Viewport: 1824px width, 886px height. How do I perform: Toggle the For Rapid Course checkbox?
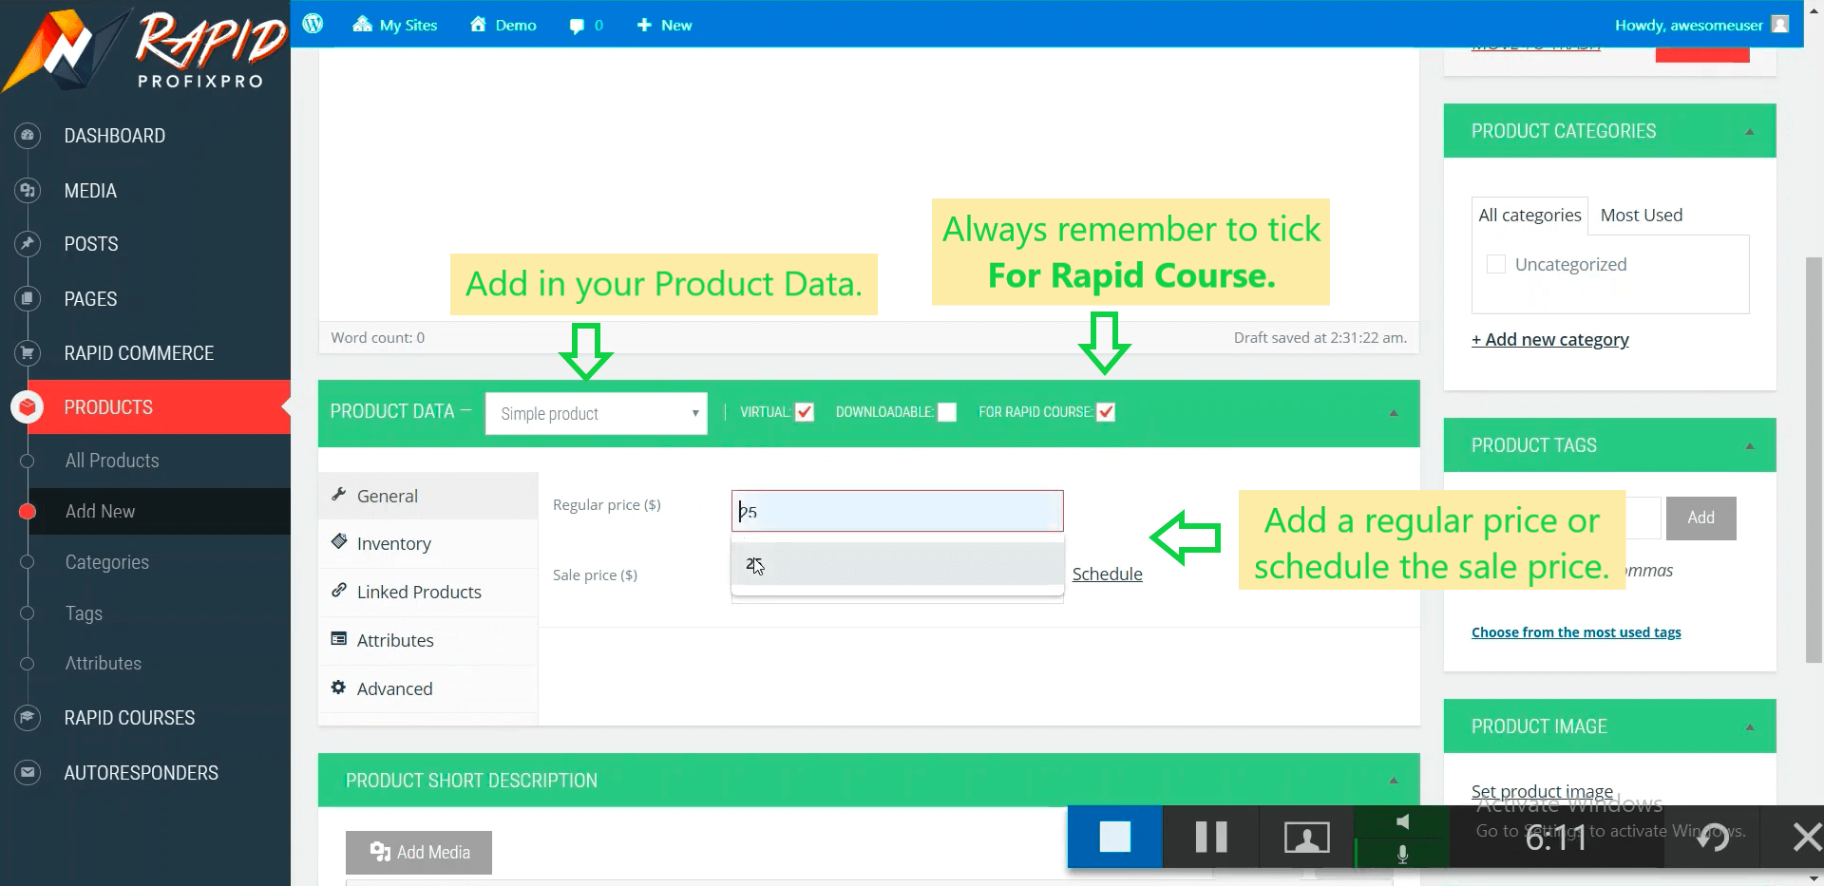1105,412
